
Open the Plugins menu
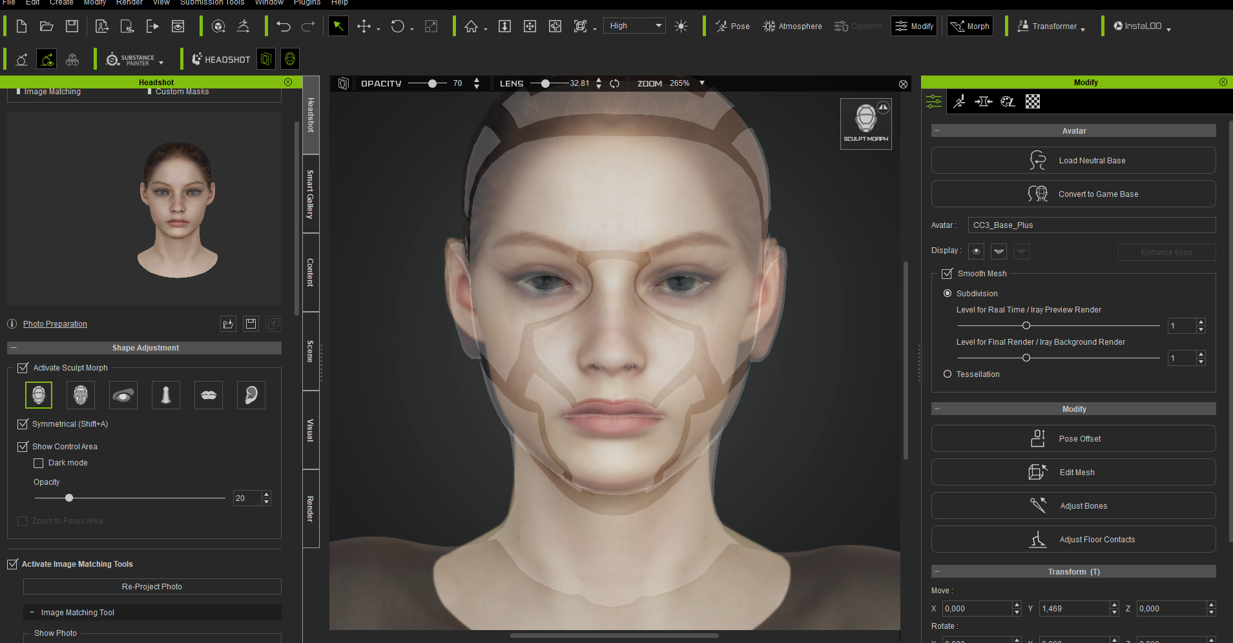pos(307,3)
